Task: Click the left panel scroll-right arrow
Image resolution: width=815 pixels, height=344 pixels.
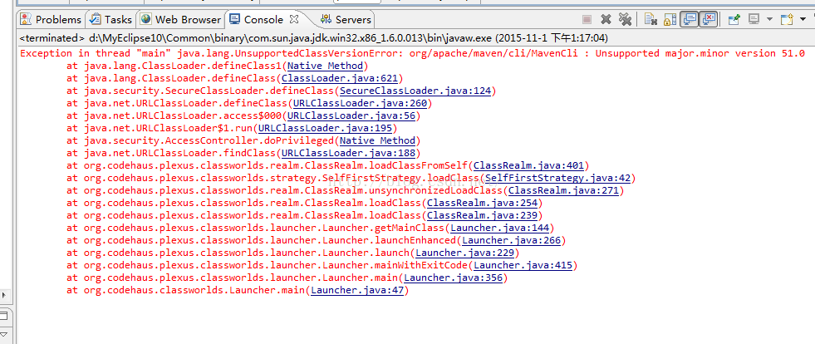Action: (x=5, y=295)
